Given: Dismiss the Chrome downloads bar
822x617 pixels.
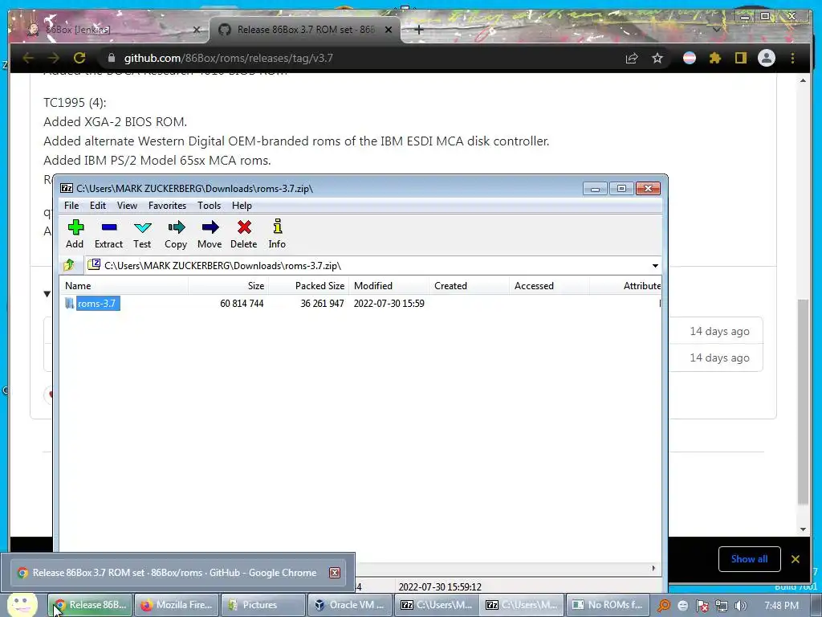Looking at the screenshot, I should [796, 559].
